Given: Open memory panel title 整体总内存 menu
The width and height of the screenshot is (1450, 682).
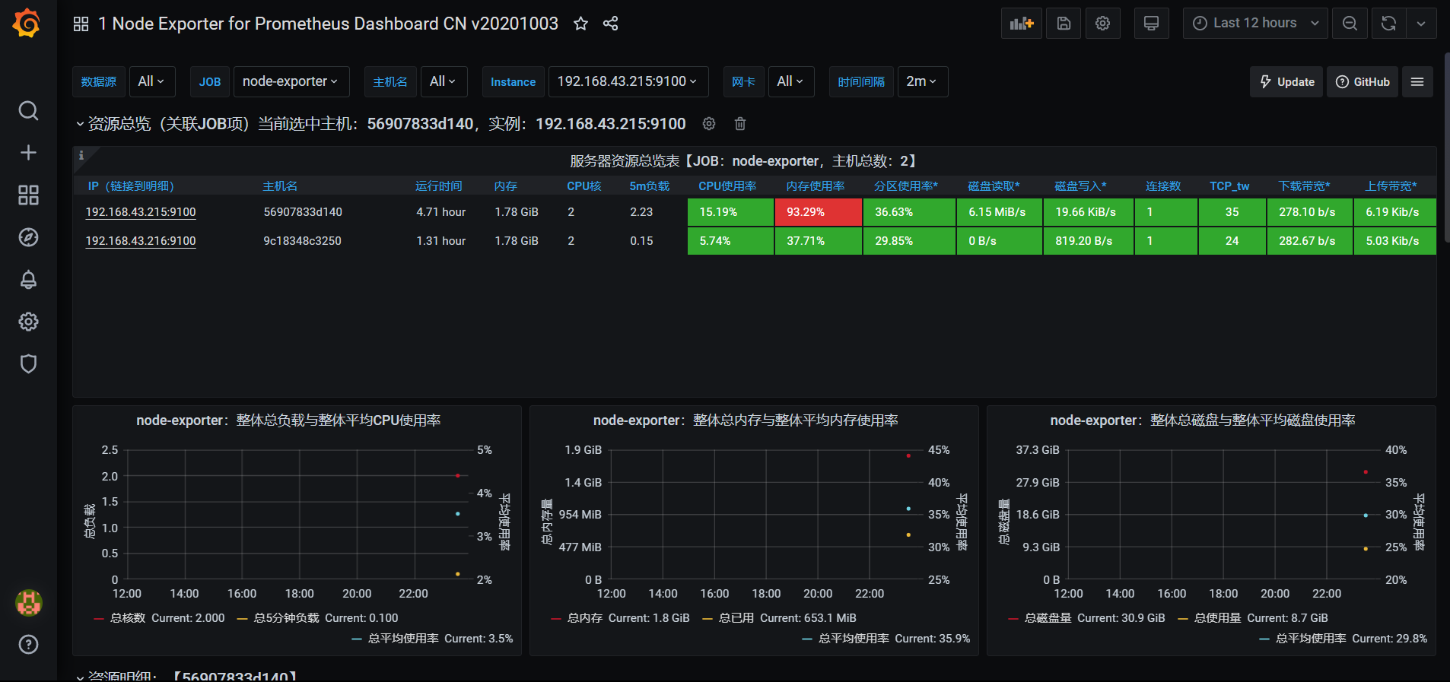Looking at the screenshot, I should point(746,420).
